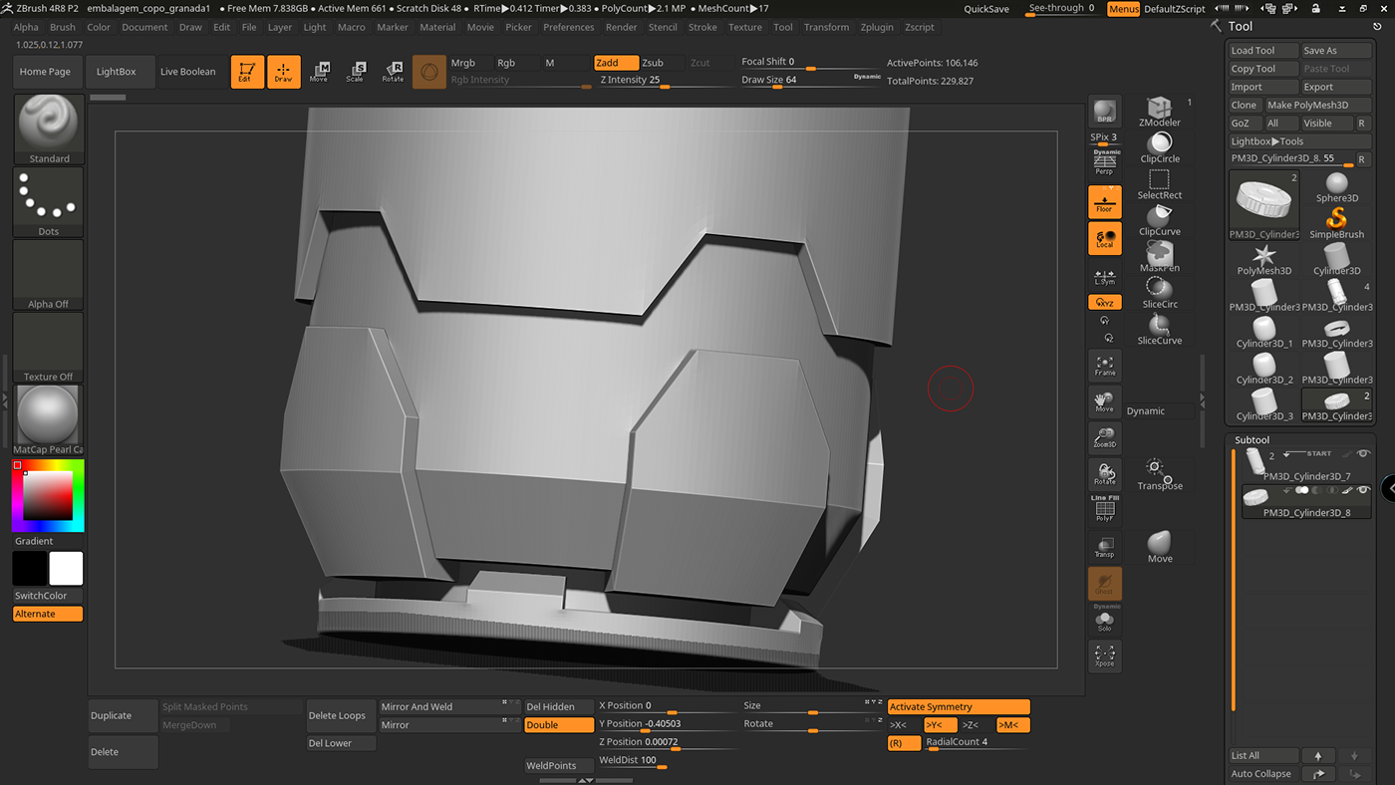Select the ZModeler brush icon

point(1159,110)
